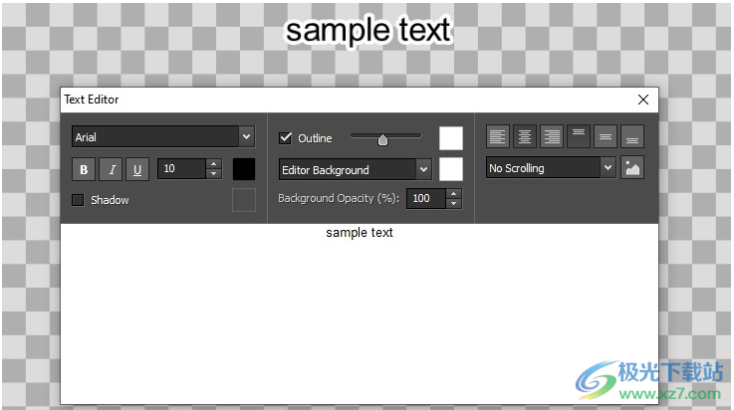
Task: Decrease background opacity percentage
Action: click(x=453, y=203)
